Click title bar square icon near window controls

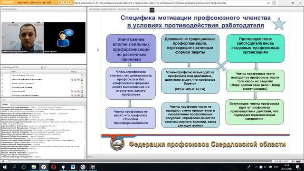pyautogui.click(x=274, y=3)
